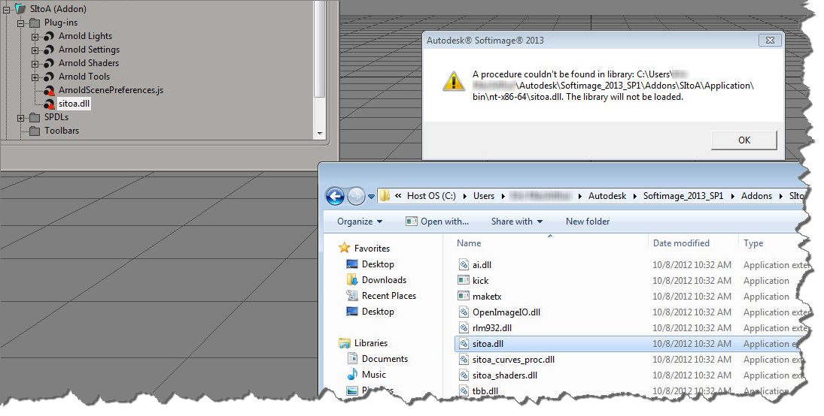
Task: Select the Toolbars folder in tree
Action: [x=61, y=131]
